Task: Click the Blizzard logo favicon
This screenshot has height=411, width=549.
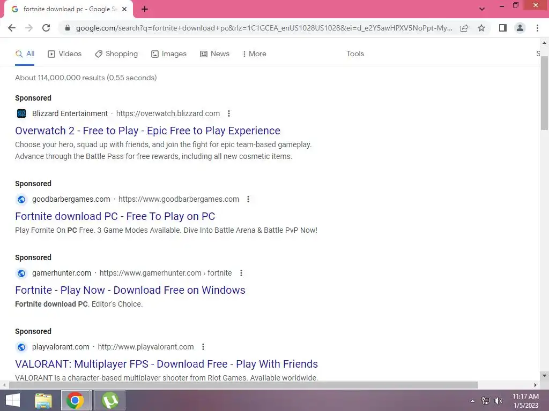Action: coord(21,113)
